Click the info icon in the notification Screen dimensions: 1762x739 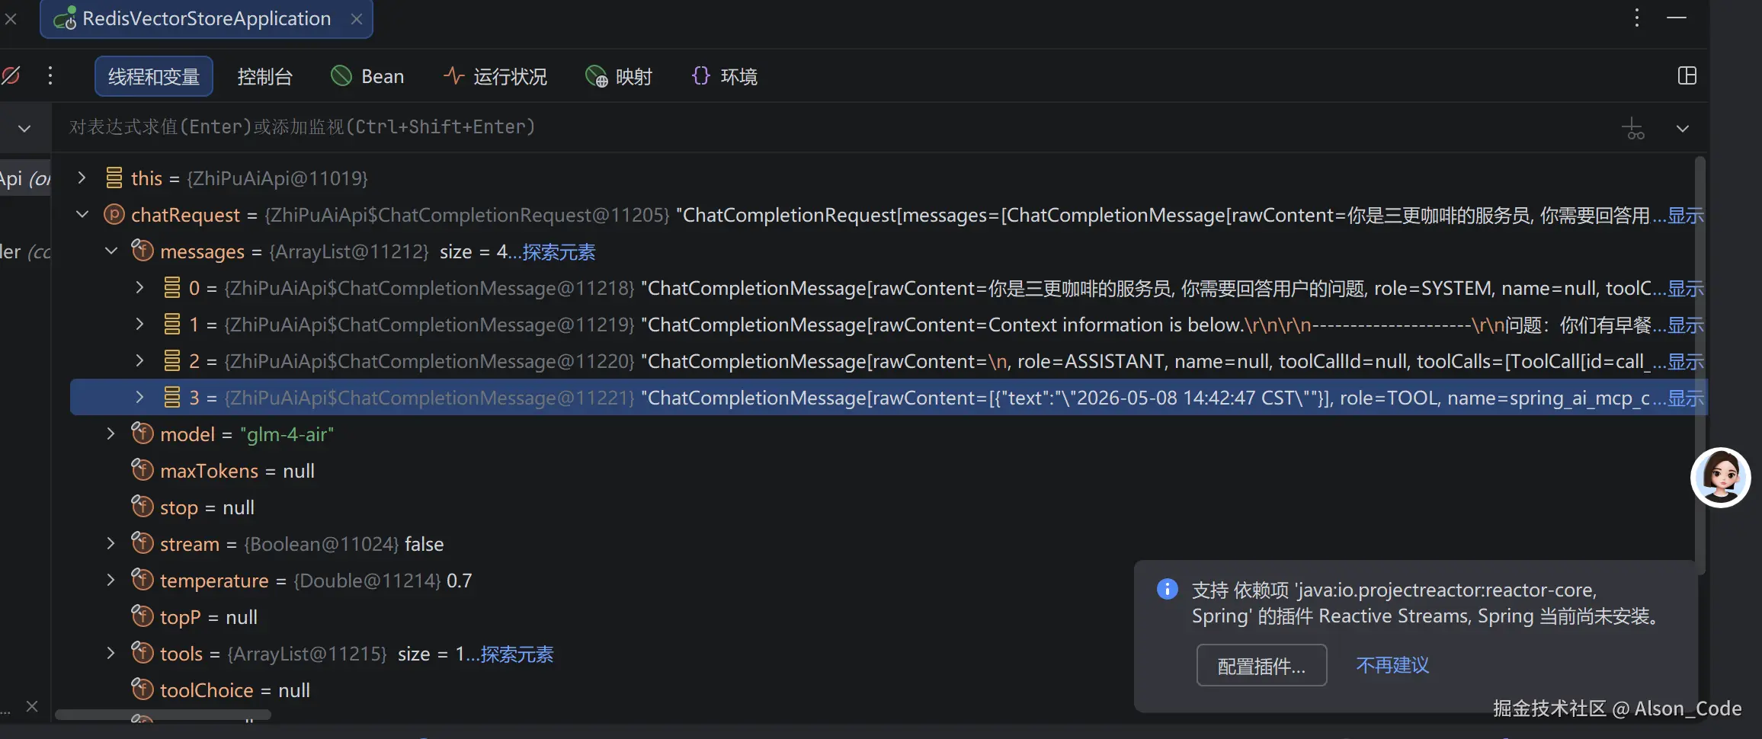click(1167, 589)
